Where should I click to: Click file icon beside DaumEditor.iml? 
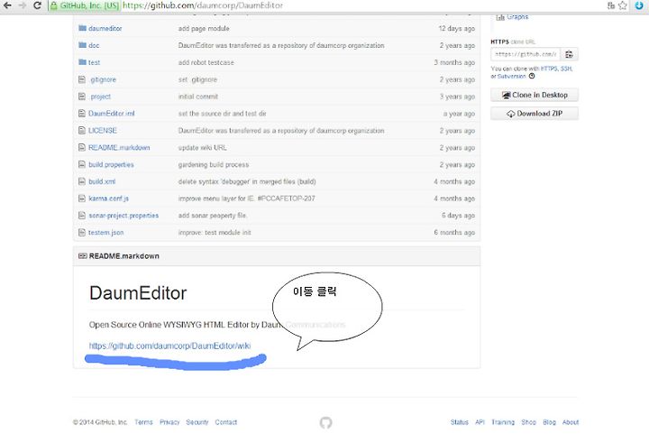(81, 114)
